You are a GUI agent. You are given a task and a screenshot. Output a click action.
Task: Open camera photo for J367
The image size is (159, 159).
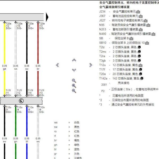click(140, 16)
